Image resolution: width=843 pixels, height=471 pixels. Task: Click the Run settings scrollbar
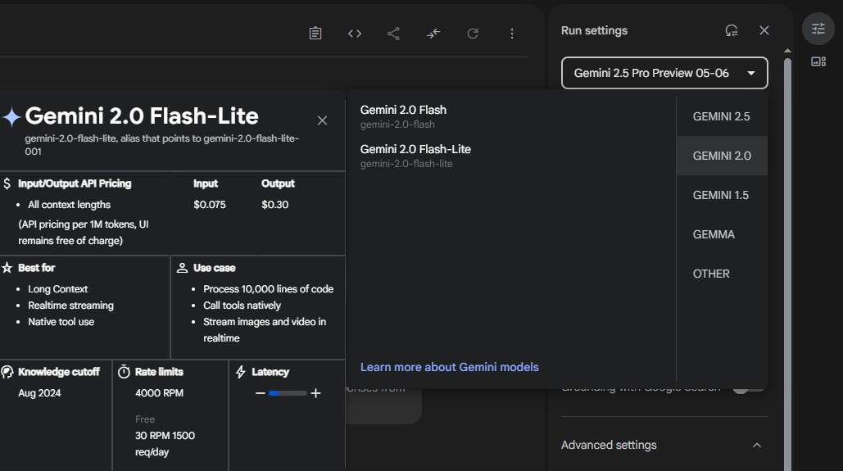pos(787,264)
